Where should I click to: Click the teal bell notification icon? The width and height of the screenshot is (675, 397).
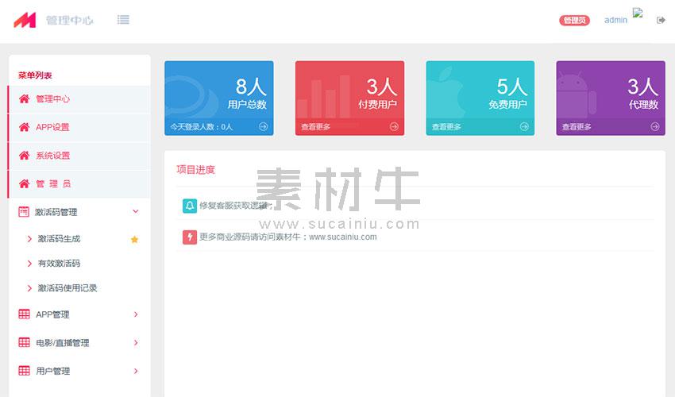pyautogui.click(x=190, y=206)
